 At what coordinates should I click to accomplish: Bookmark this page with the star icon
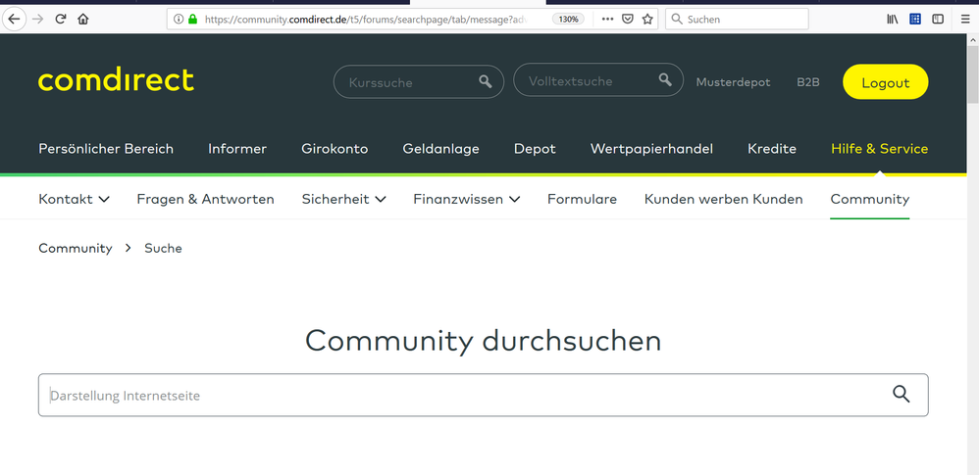[647, 19]
